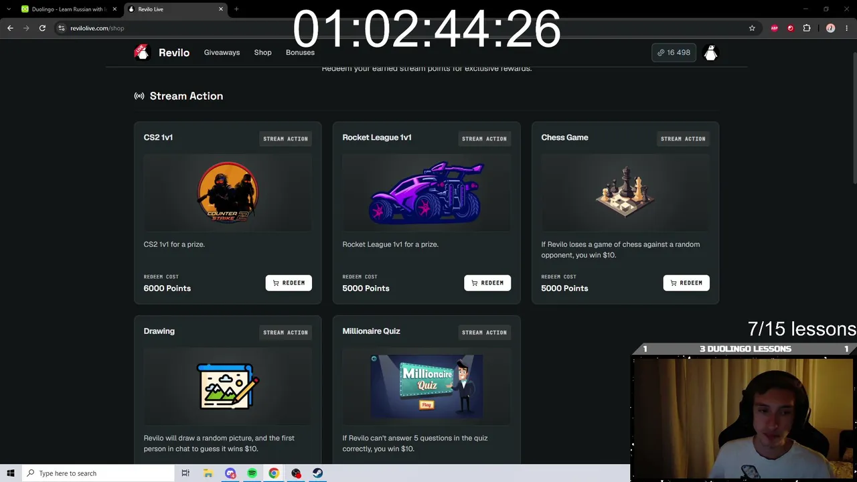
Task: Open the Giveaways page
Action: (222, 52)
